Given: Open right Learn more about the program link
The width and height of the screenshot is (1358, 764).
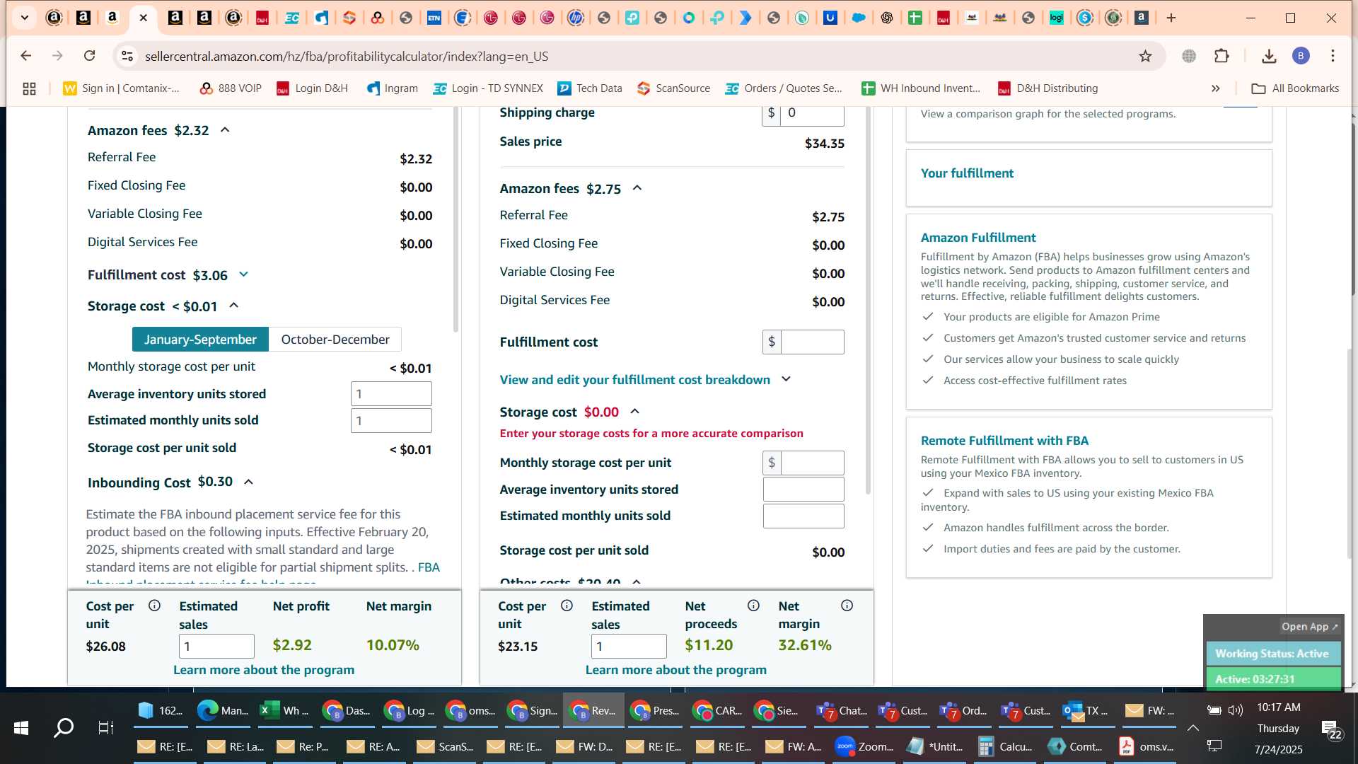Looking at the screenshot, I should [x=676, y=670].
